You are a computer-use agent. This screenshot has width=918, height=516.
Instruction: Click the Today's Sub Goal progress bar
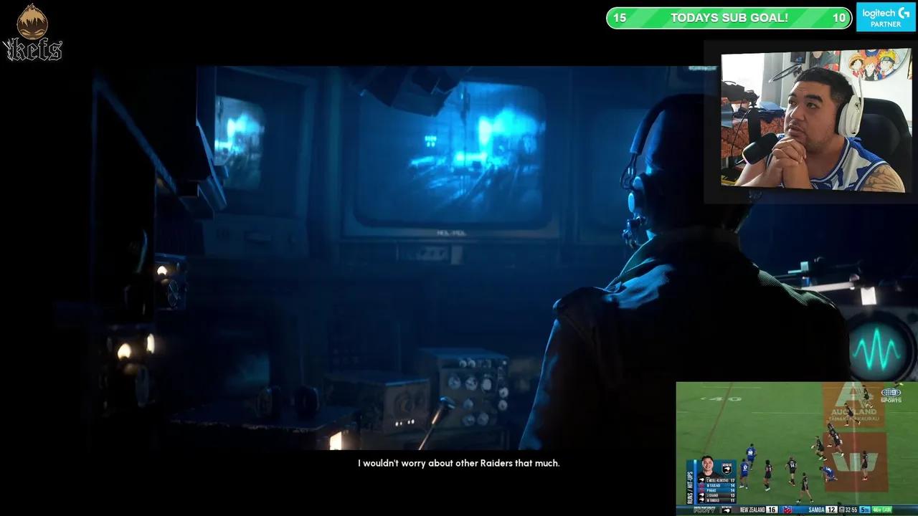[729, 18]
